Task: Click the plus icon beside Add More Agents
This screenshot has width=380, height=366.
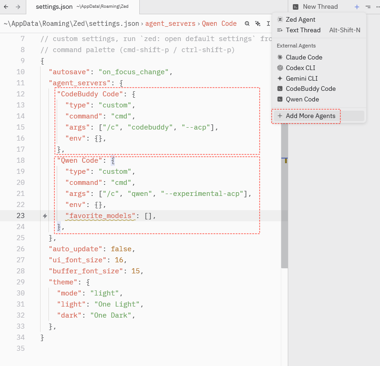Action: pos(280,116)
